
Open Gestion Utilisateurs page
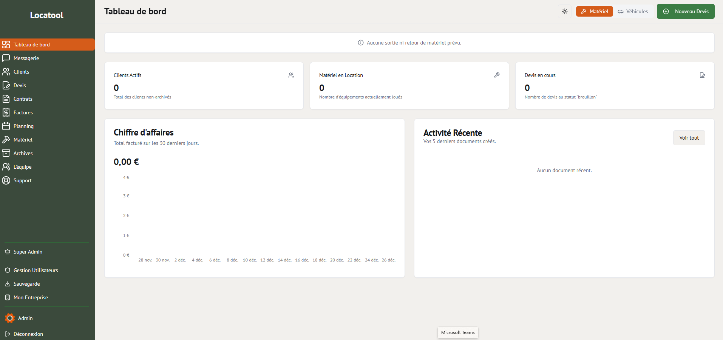pyautogui.click(x=36, y=270)
